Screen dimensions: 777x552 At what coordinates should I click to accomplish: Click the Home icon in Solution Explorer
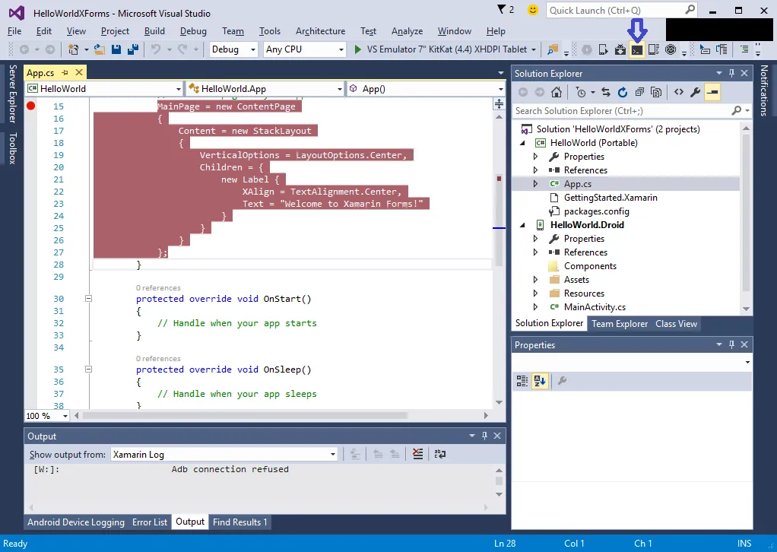[x=557, y=92]
